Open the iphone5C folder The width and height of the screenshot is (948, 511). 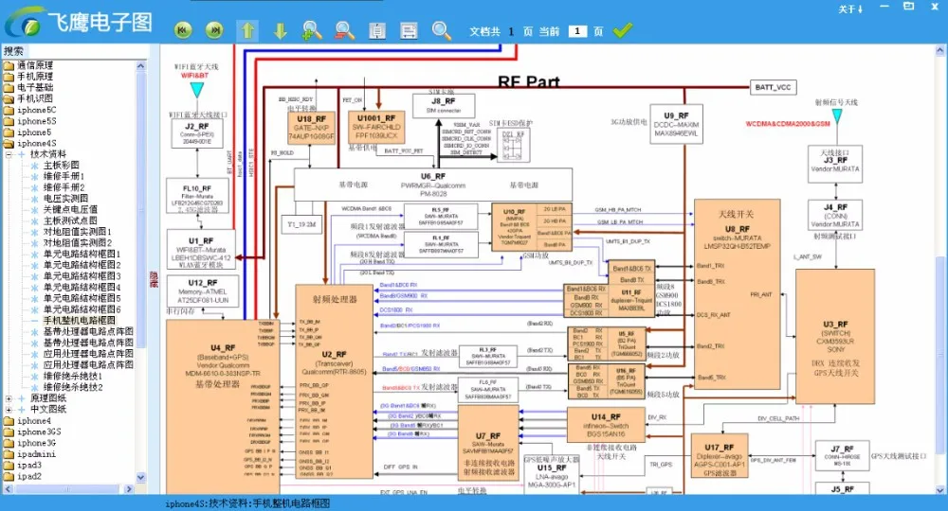[37, 110]
